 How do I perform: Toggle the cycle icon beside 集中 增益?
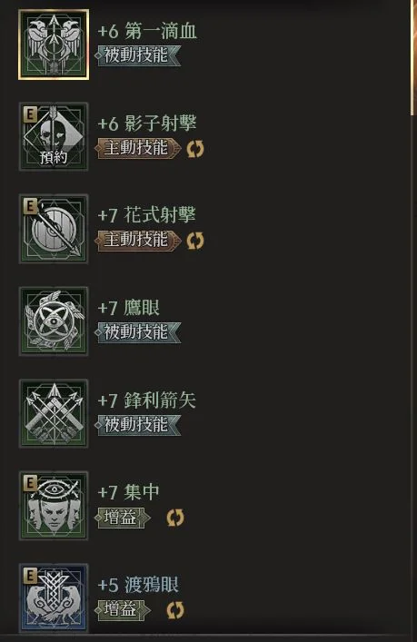point(175,518)
